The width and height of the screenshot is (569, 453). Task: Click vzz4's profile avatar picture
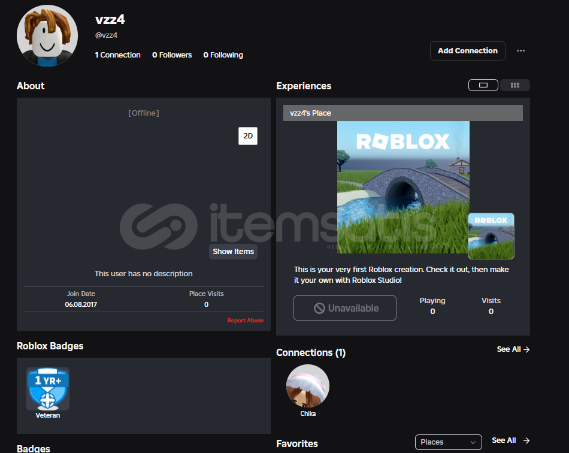tap(47, 35)
